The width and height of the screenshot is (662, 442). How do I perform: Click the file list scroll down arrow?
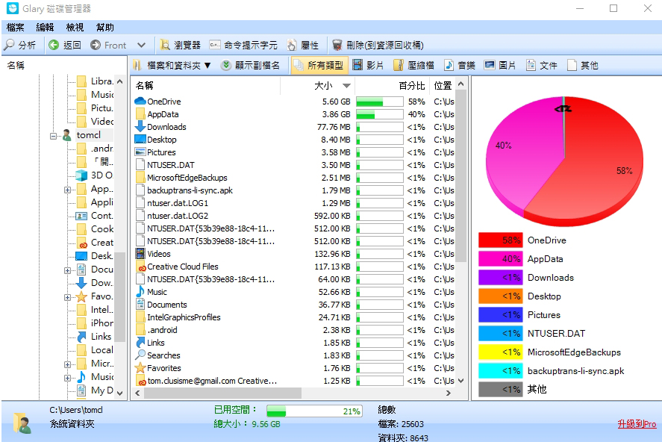pos(461,380)
